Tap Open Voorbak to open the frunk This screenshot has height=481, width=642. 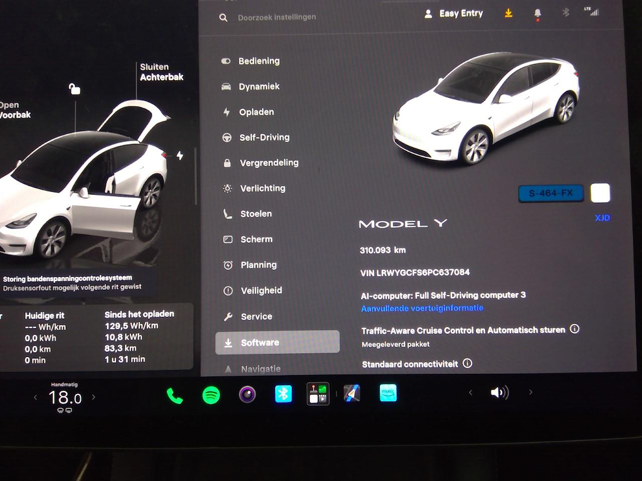[x=15, y=110]
